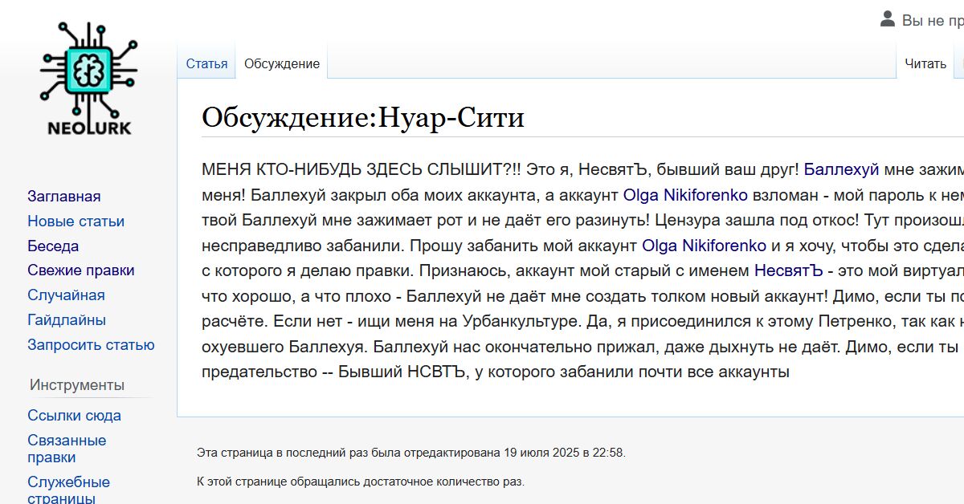Open the Баллехуй user link
This screenshot has height=504, width=964.
click(841, 169)
